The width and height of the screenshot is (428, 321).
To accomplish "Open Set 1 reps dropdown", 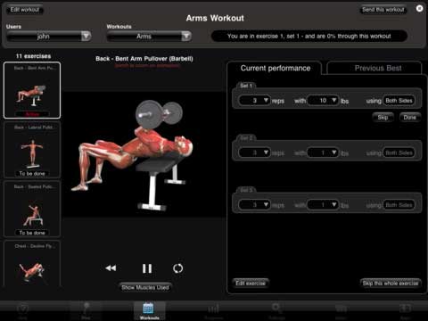I will 254,101.
